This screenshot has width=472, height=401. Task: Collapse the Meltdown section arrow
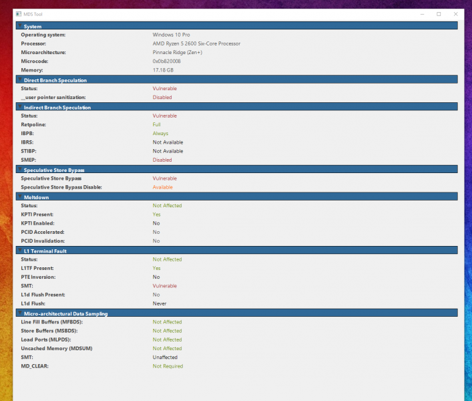point(19,197)
